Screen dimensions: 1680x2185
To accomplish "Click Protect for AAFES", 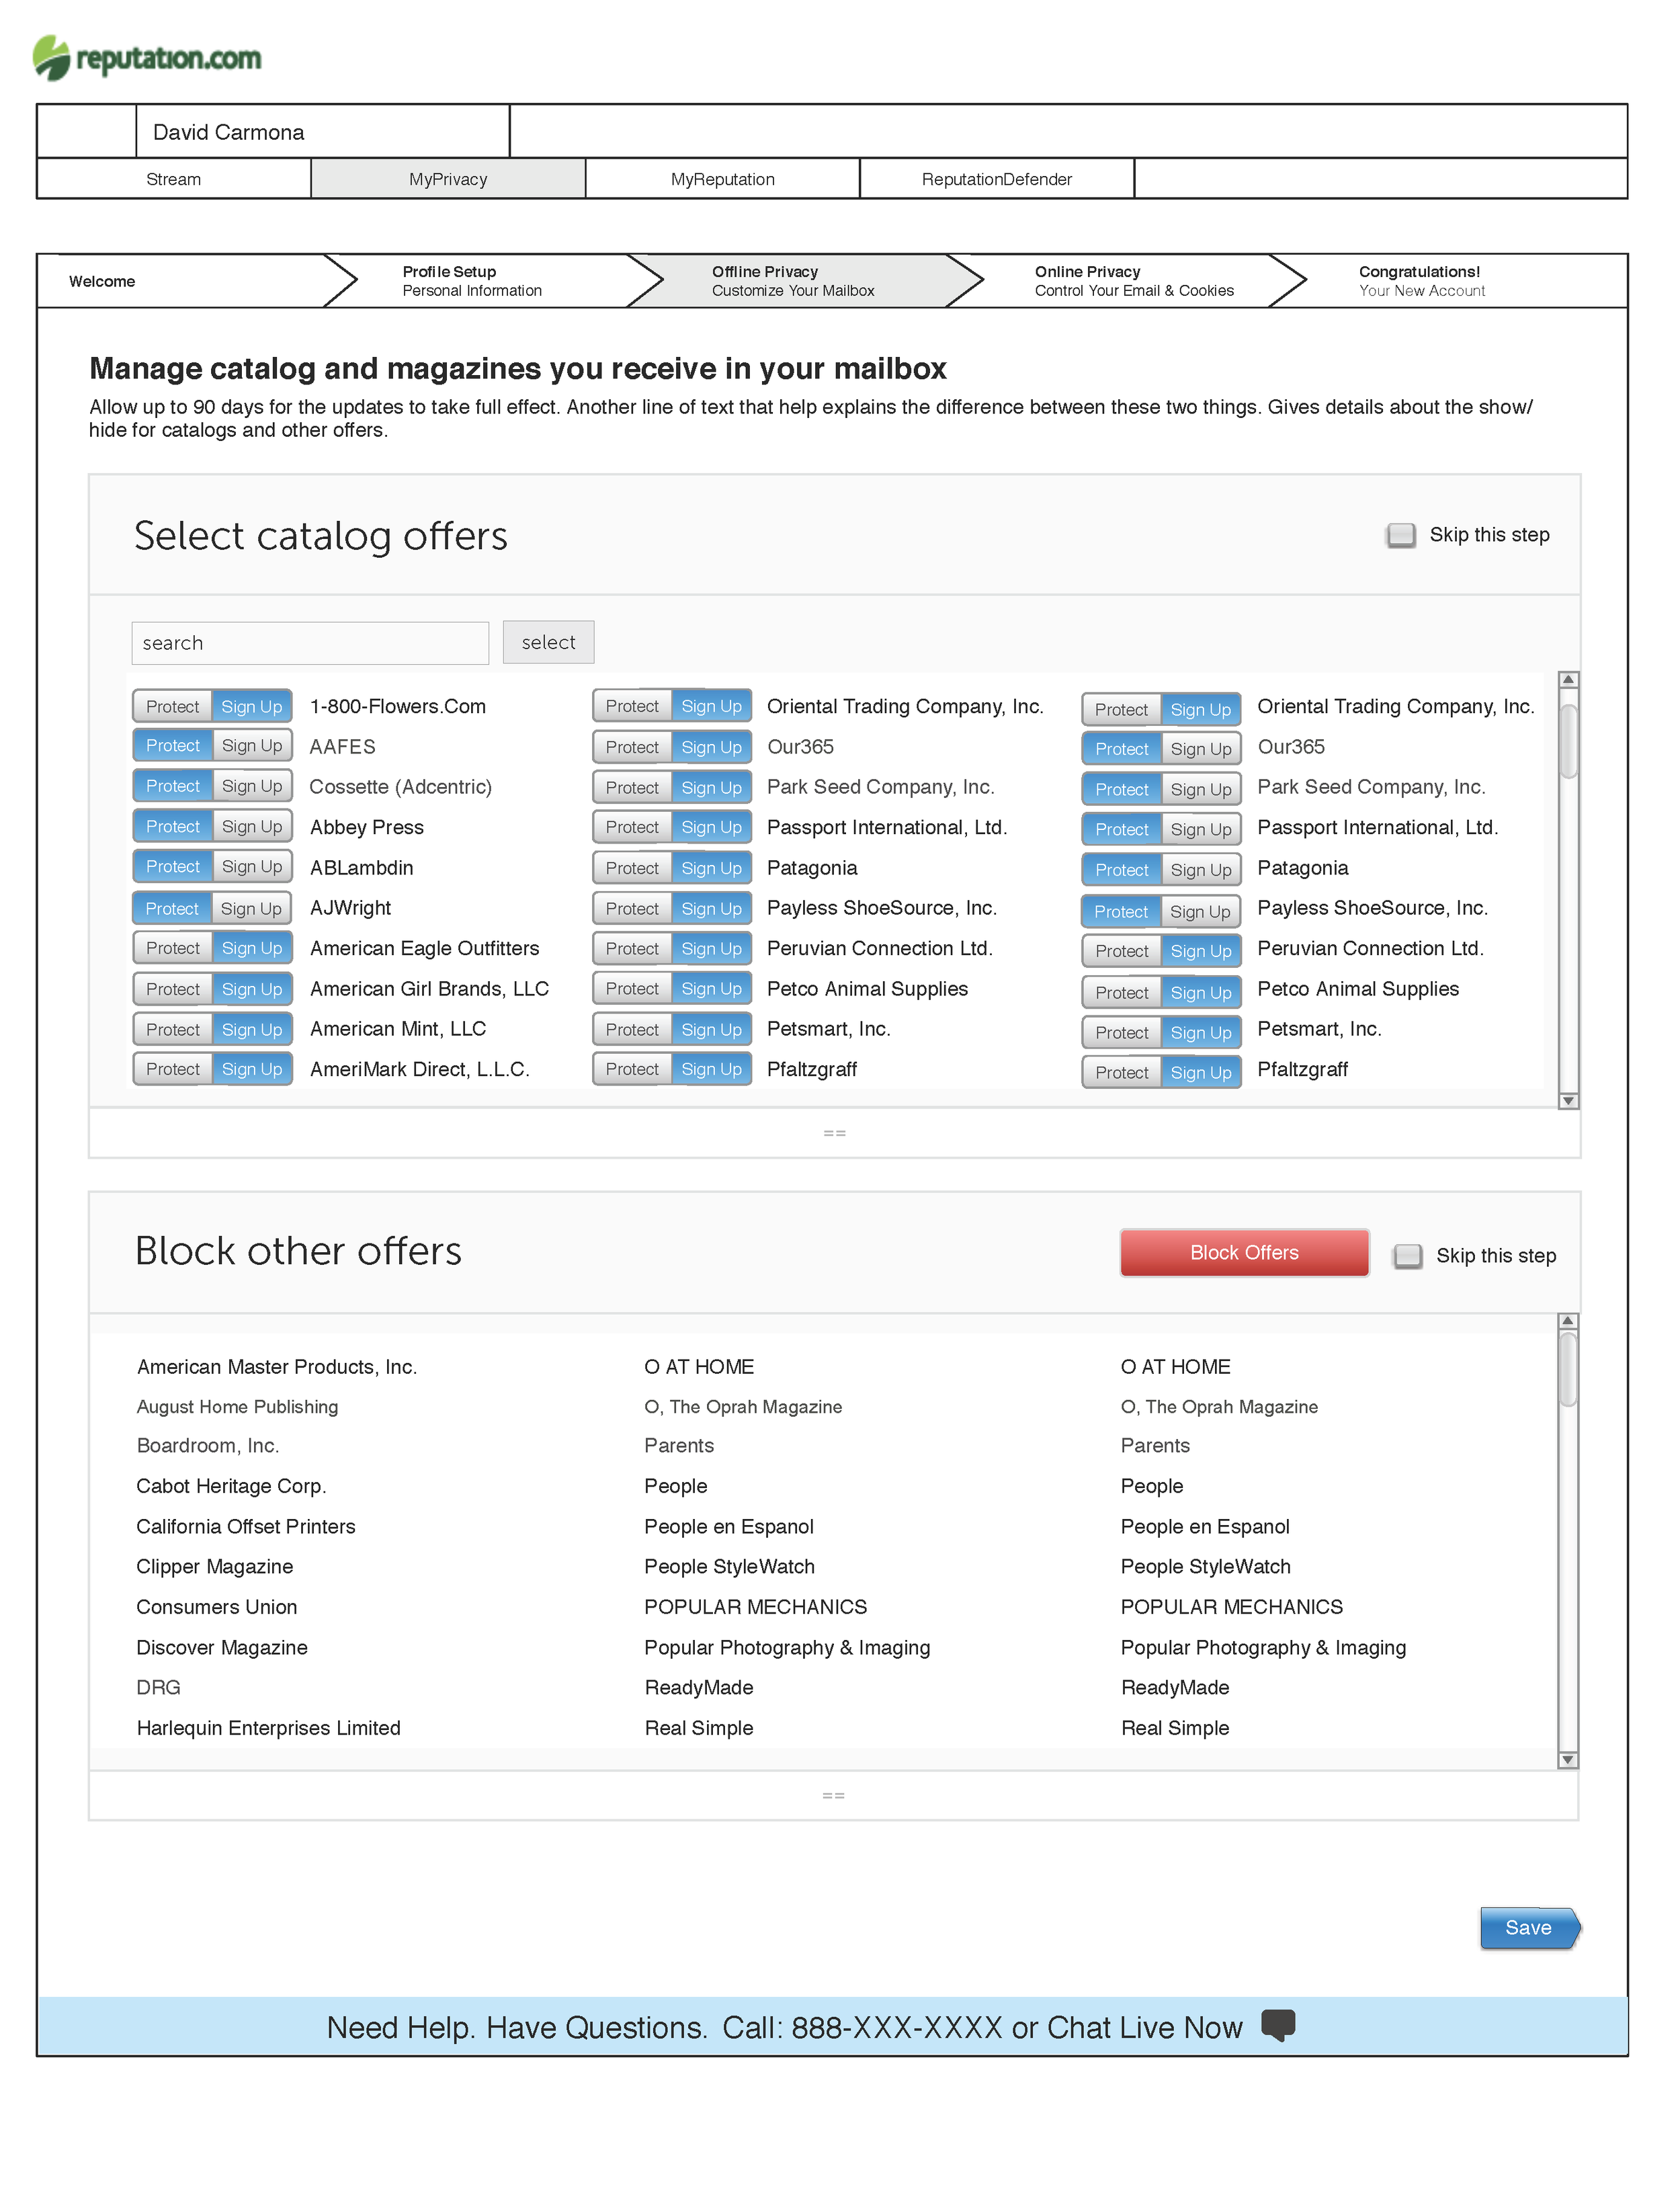I will click(172, 746).
